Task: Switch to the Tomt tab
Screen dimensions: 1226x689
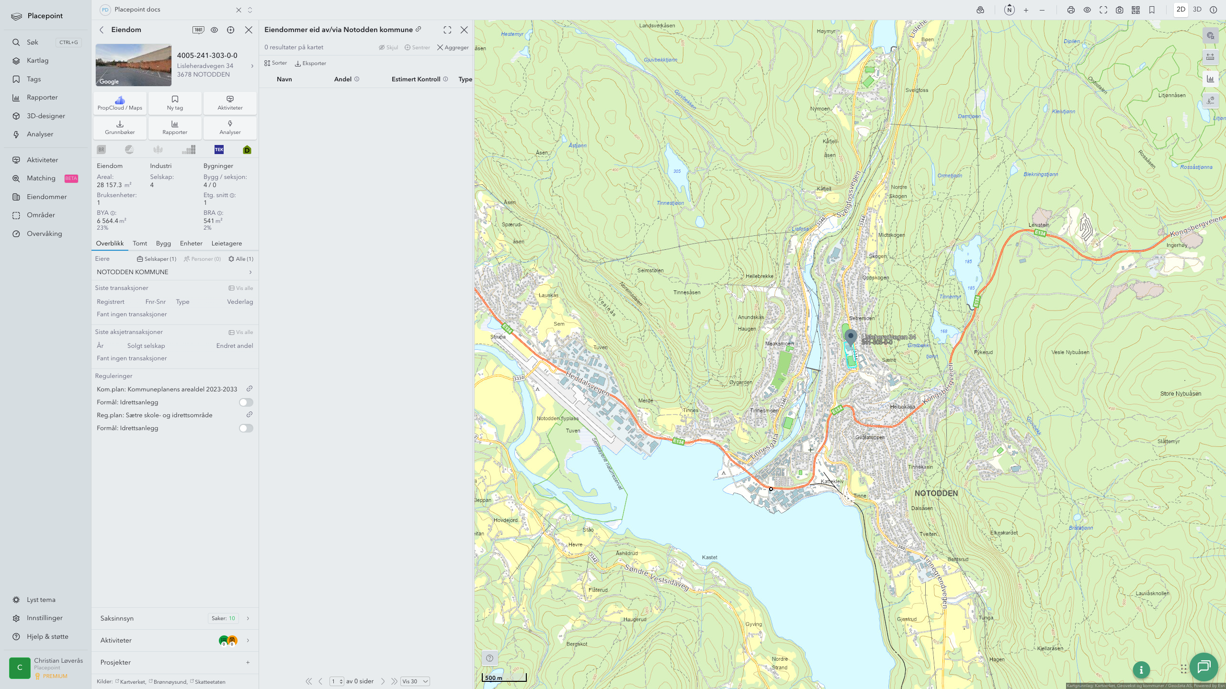Action: click(140, 243)
